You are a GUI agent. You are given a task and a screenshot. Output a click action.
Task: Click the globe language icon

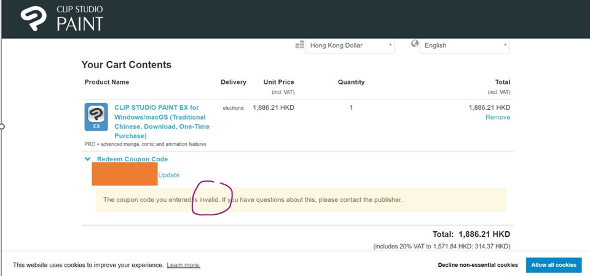[415, 44]
